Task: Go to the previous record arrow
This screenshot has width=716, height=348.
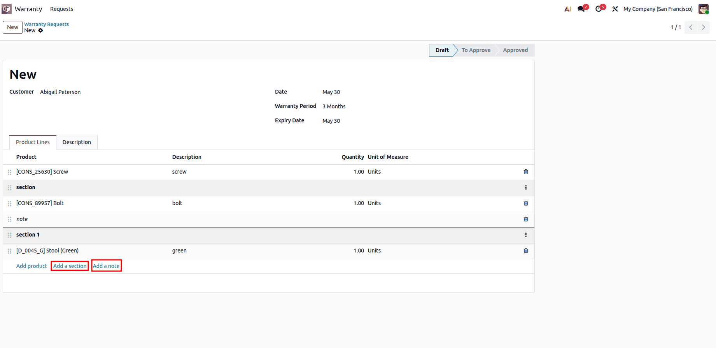Action: pos(691,27)
